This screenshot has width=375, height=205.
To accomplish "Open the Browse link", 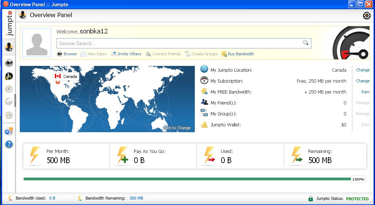I will (x=70, y=54).
